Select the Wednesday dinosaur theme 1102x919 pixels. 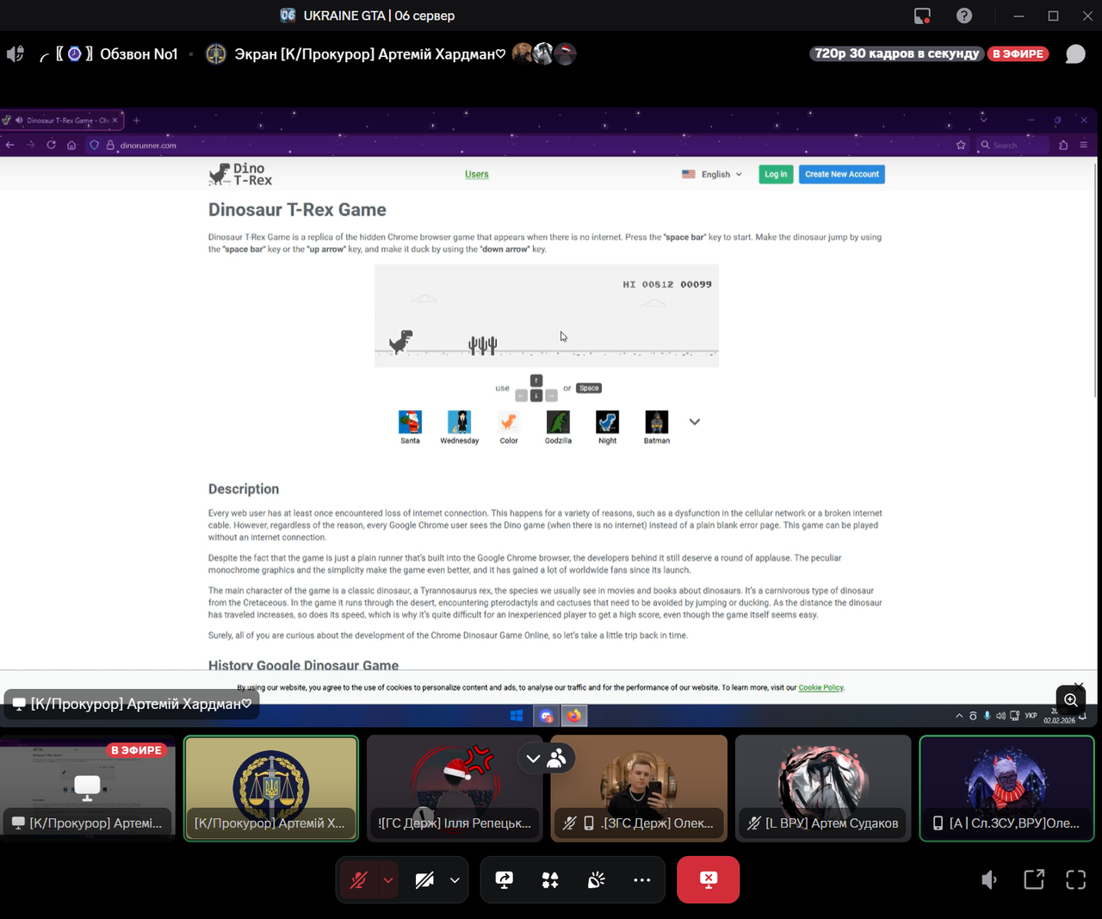[x=460, y=427]
